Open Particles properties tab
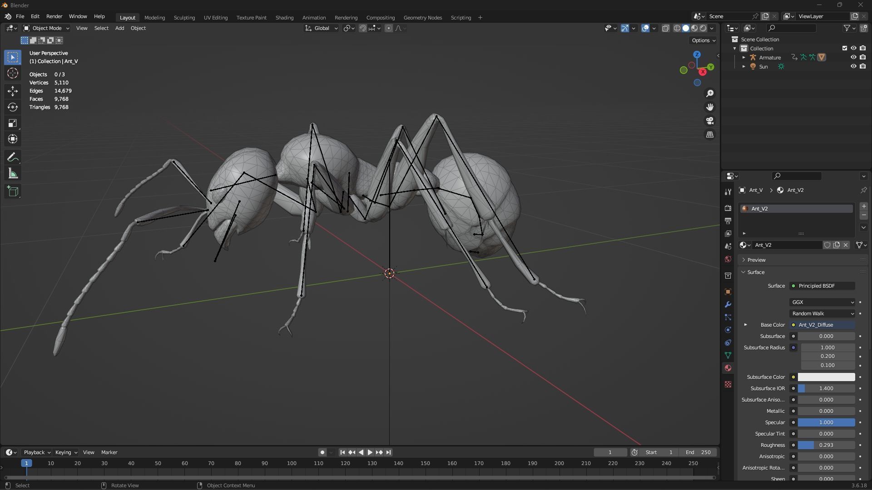872x490 pixels. point(728,317)
